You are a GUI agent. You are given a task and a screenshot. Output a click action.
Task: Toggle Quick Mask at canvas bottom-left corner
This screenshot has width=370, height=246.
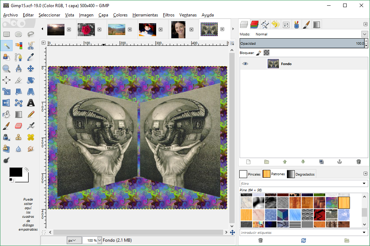pos(44,232)
